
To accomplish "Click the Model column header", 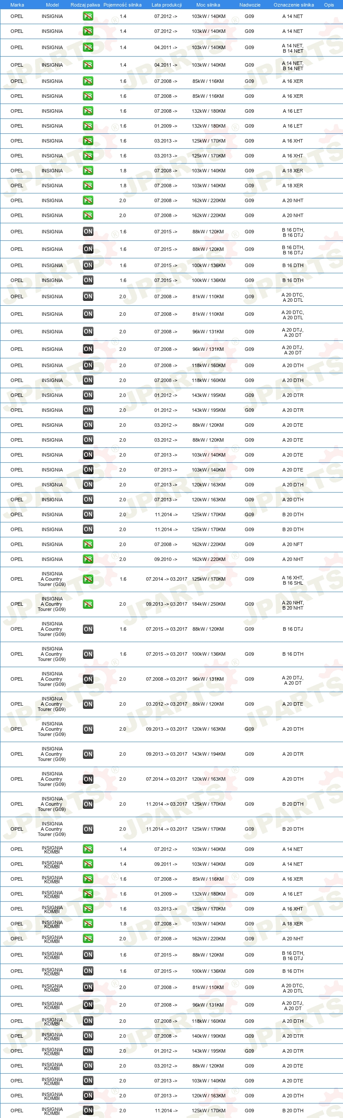I will (x=52, y=5).
